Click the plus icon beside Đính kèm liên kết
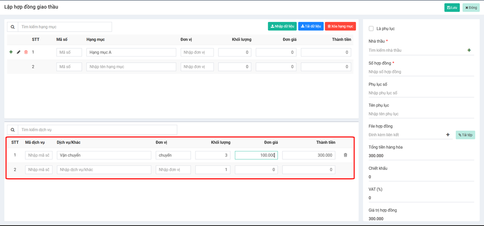 [448, 135]
